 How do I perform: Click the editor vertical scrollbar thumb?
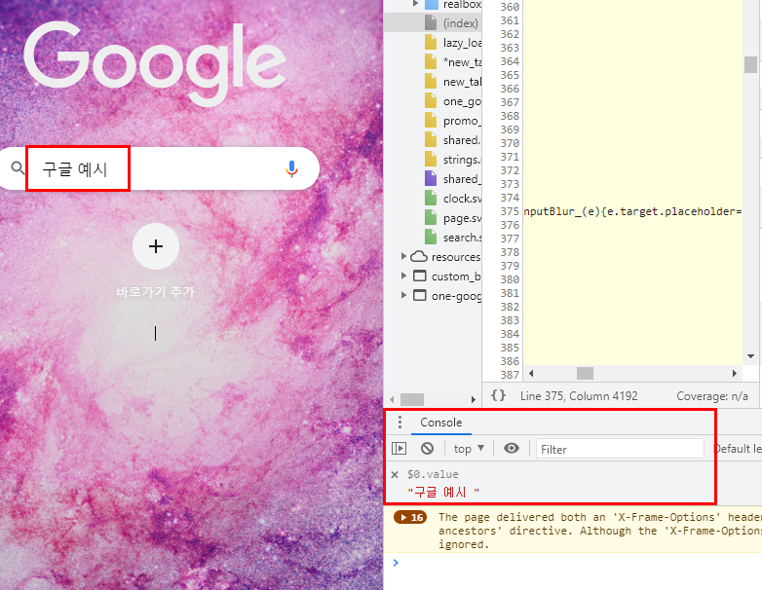pyautogui.click(x=751, y=64)
